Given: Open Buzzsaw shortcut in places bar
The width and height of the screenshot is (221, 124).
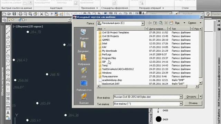Looking at the screenshot, I should pyautogui.click(x=84, y=99).
